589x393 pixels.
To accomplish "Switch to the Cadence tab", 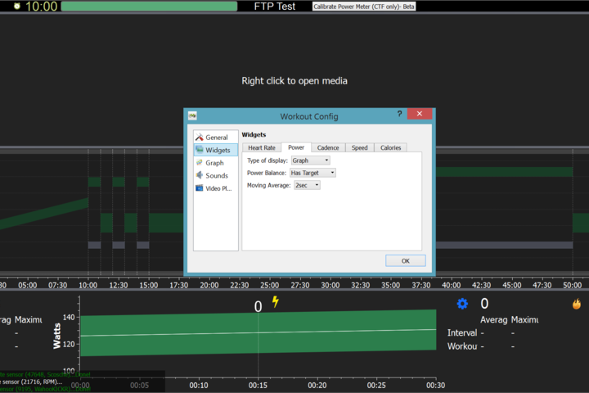I will click(328, 148).
